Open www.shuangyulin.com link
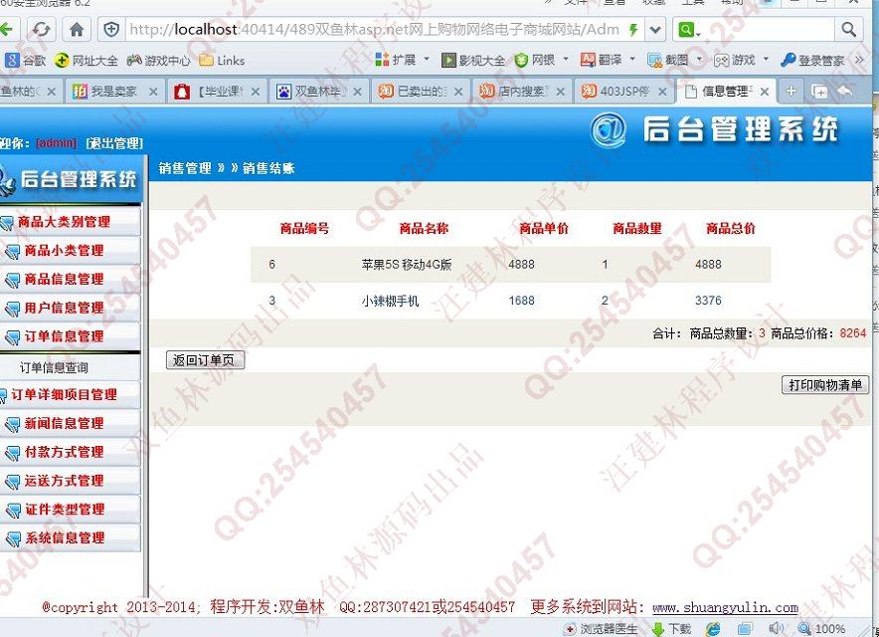879x637 pixels. [x=726, y=607]
